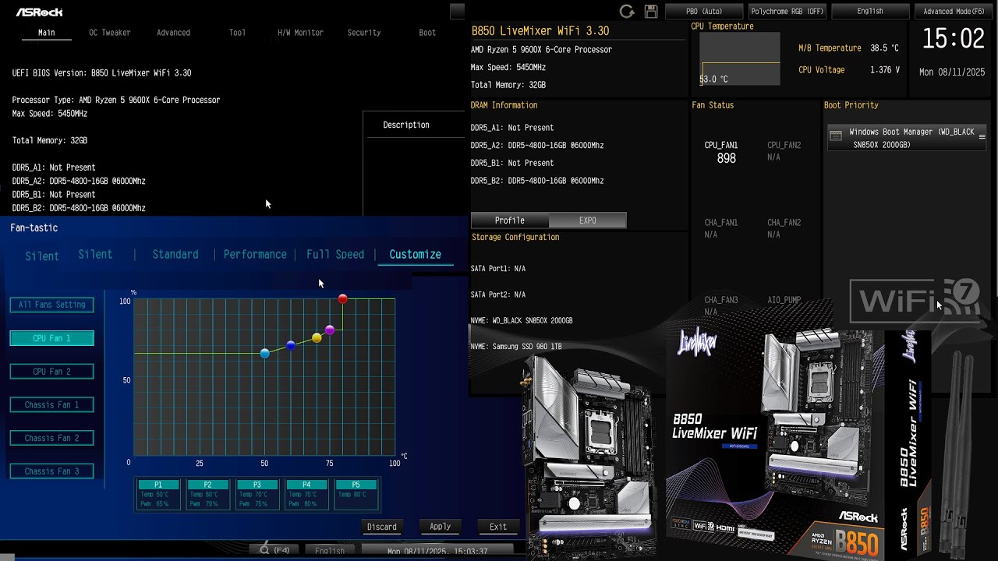
Task: Click the red P5 curve point
Action: (x=343, y=299)
